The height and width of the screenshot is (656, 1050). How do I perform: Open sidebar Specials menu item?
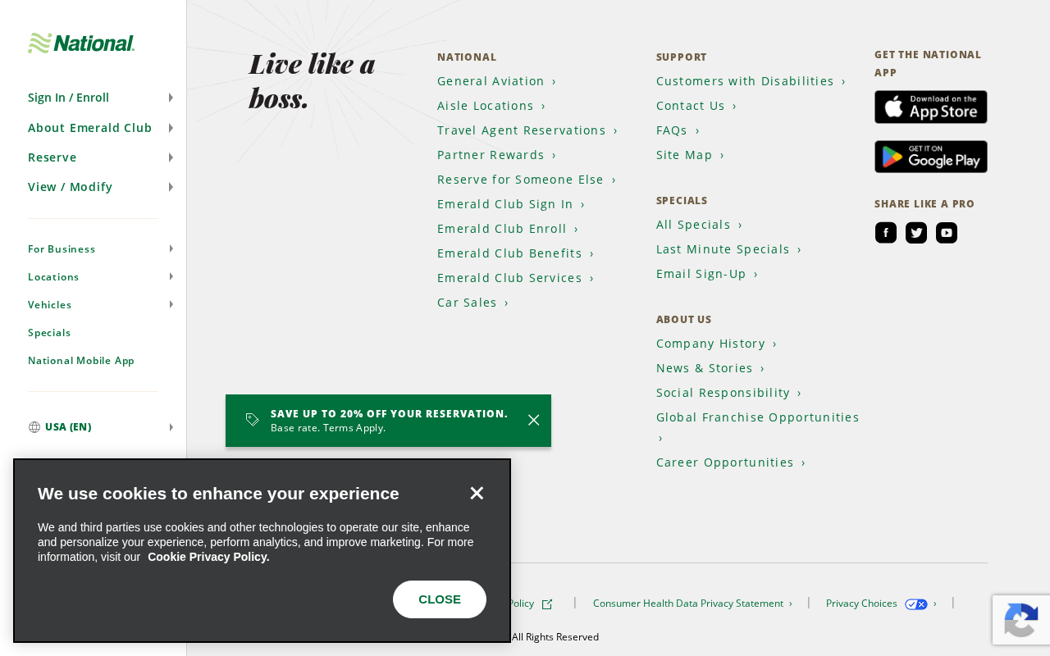49,333
